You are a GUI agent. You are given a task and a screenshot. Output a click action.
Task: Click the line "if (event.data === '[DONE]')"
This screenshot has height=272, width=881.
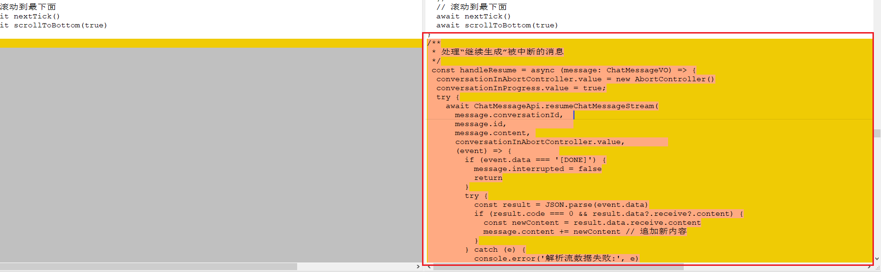[x=535, y=160]
